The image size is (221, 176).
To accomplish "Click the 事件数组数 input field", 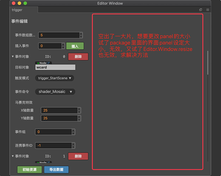I will [59, 35].
